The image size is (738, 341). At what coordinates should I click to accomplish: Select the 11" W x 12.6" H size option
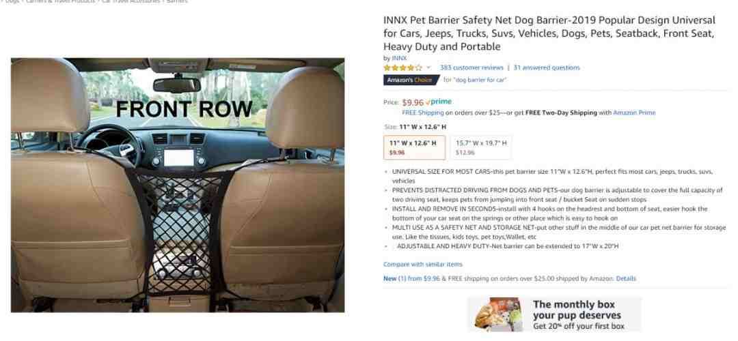[x=414, y=147]
